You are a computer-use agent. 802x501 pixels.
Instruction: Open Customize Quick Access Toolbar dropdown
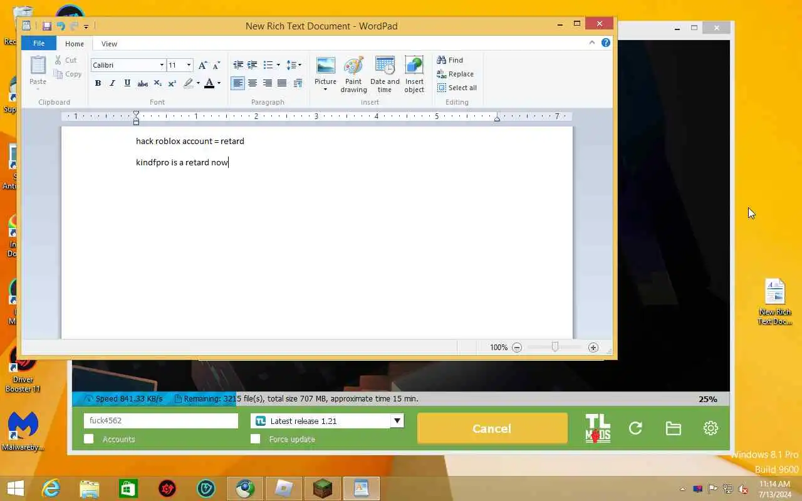(x=86, y=26)
